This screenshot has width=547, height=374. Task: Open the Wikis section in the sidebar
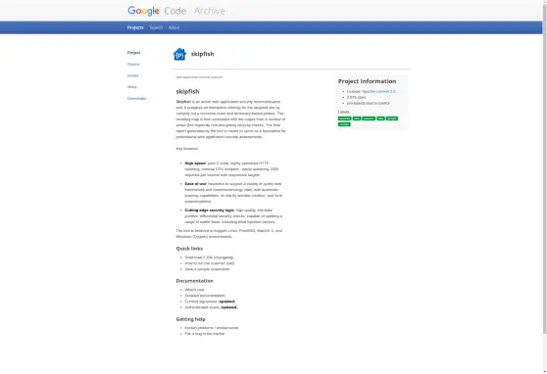(132, 87)
